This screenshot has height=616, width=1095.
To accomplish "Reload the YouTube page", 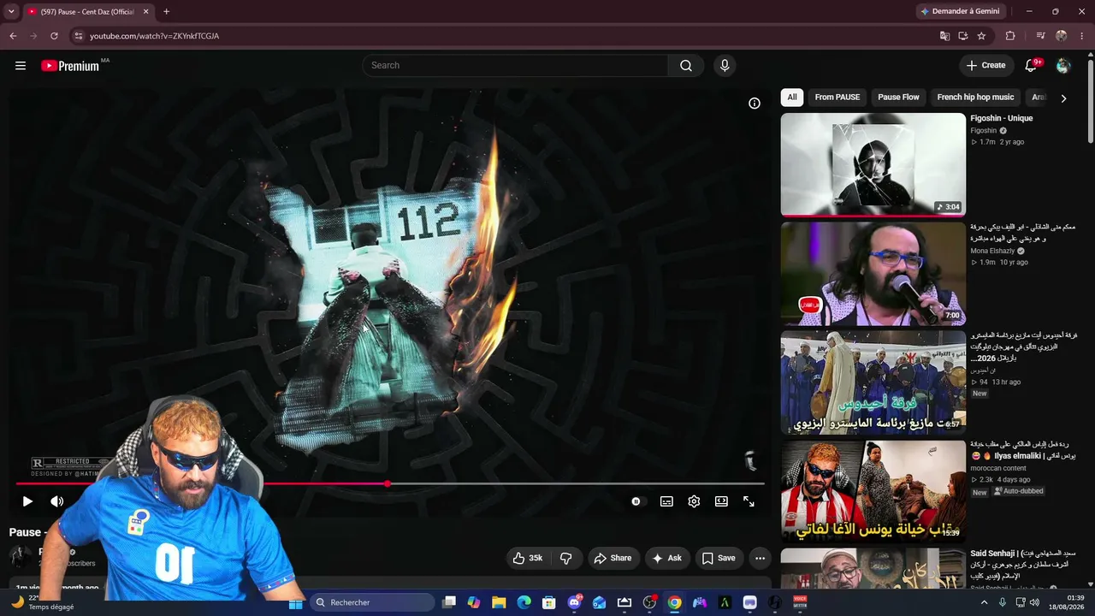I will (54, 36).
